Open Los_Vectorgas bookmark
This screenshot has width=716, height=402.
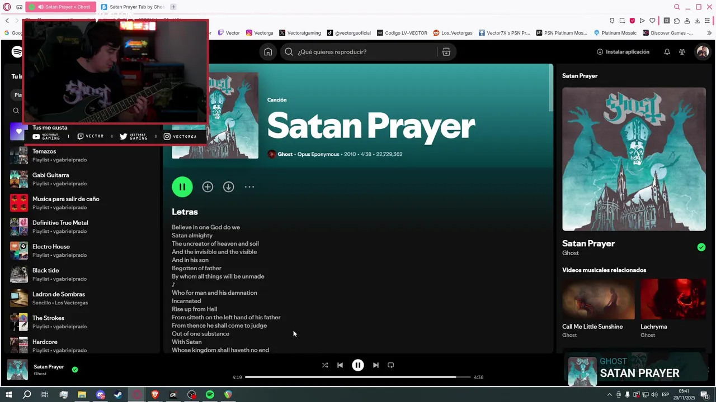click(x=453, y=33)
